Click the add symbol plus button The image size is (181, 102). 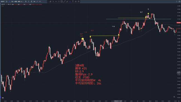pyautogui.click(x=7, y=1)
